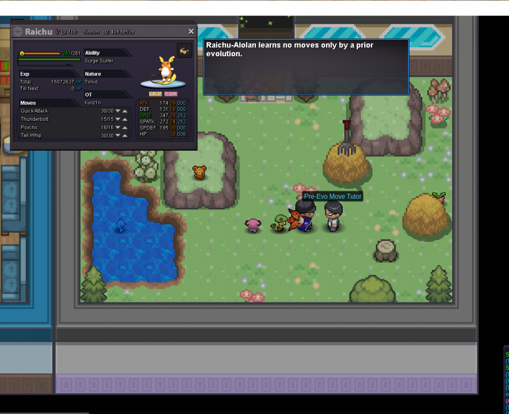Viewport: 509px width, 414px height.
Task: Click the Psychic type badge
Action: pyautogui.click(x=170, y=94)
